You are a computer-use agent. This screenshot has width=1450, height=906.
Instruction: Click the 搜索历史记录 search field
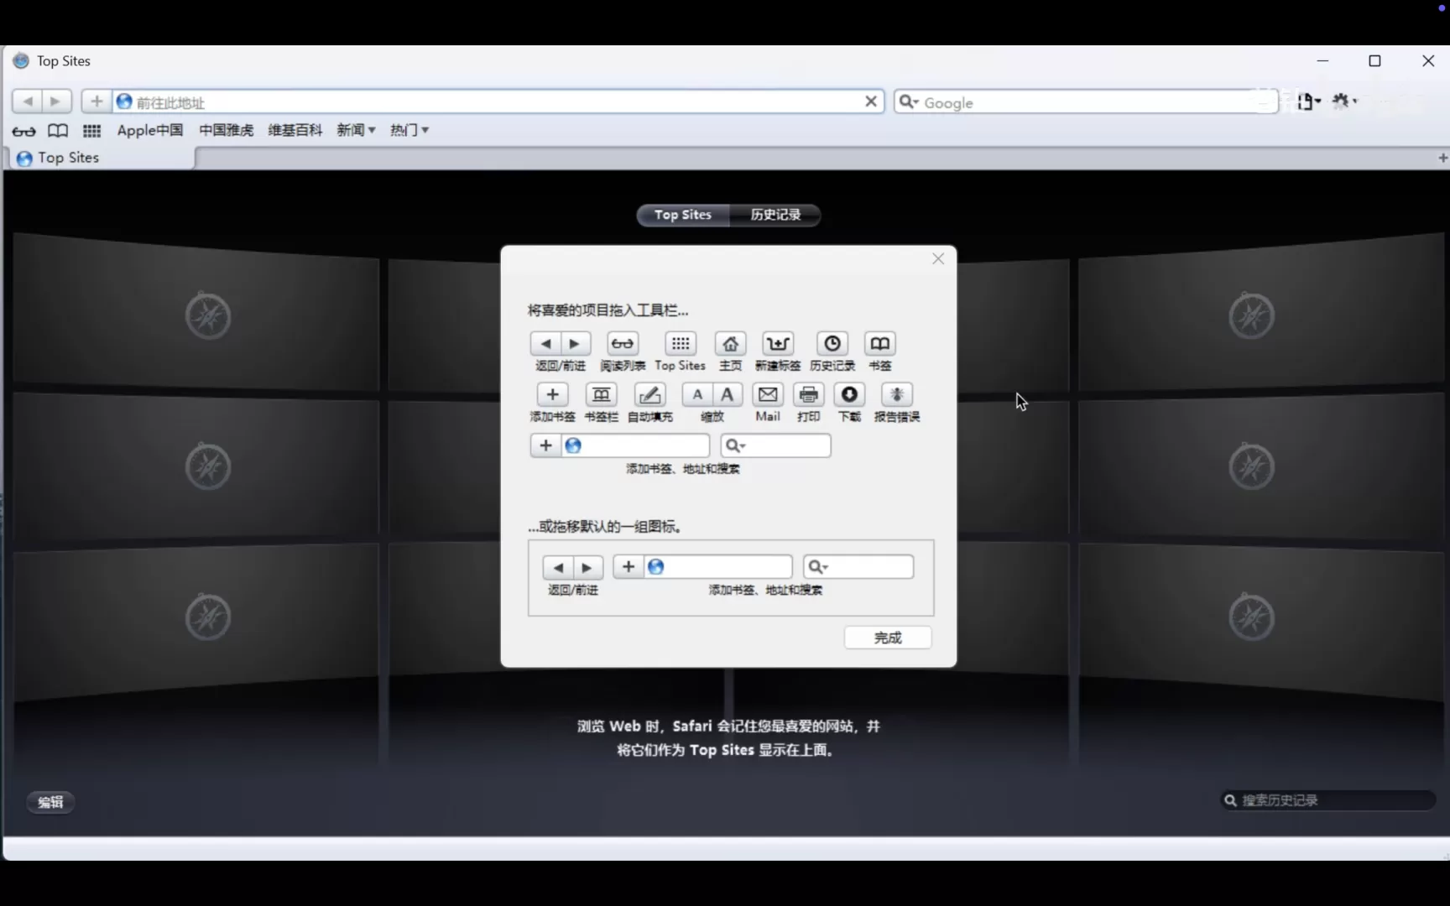click(x=1328, y=799)
